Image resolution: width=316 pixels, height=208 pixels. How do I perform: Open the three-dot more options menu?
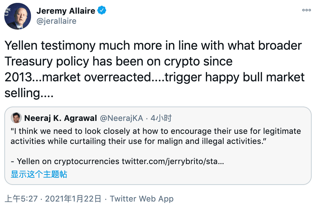click(x=306, y=10)
